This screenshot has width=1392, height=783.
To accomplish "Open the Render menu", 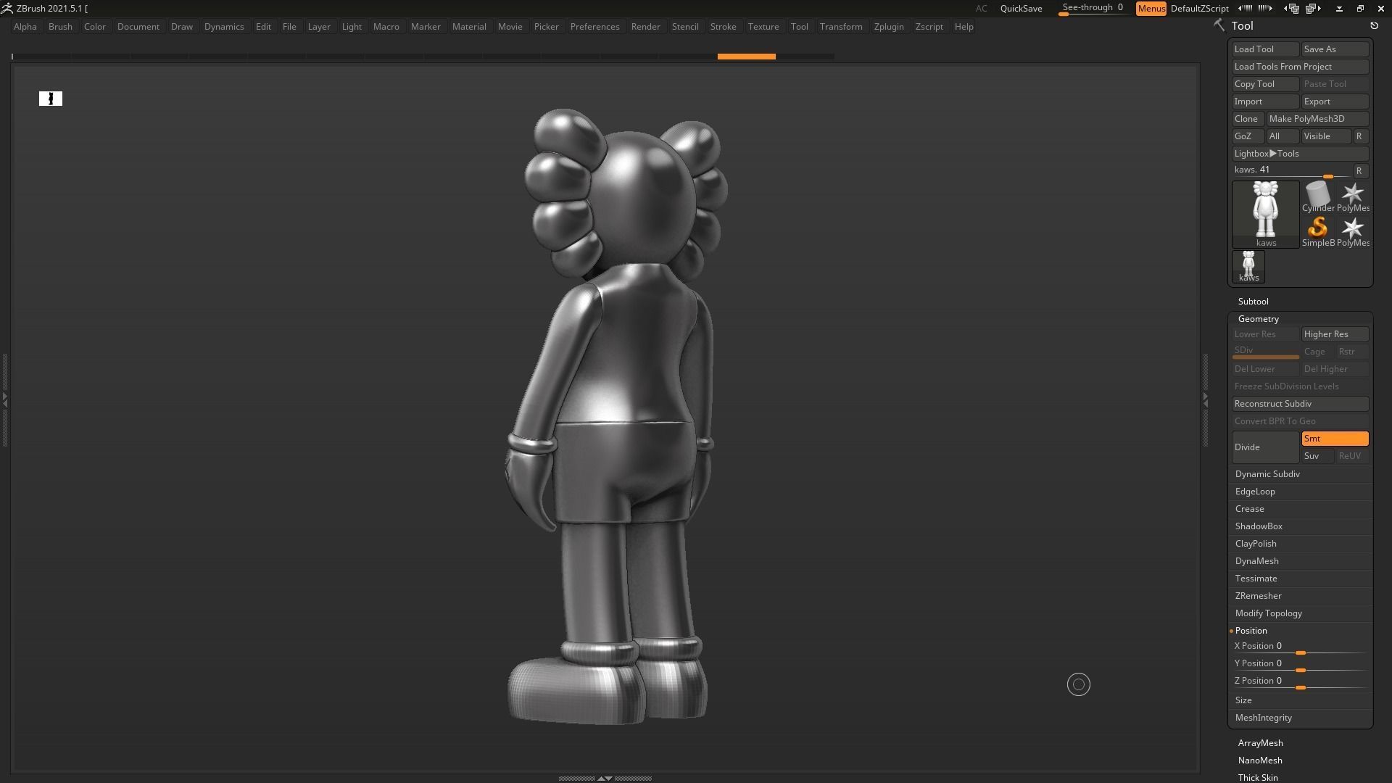I will 645,27.
